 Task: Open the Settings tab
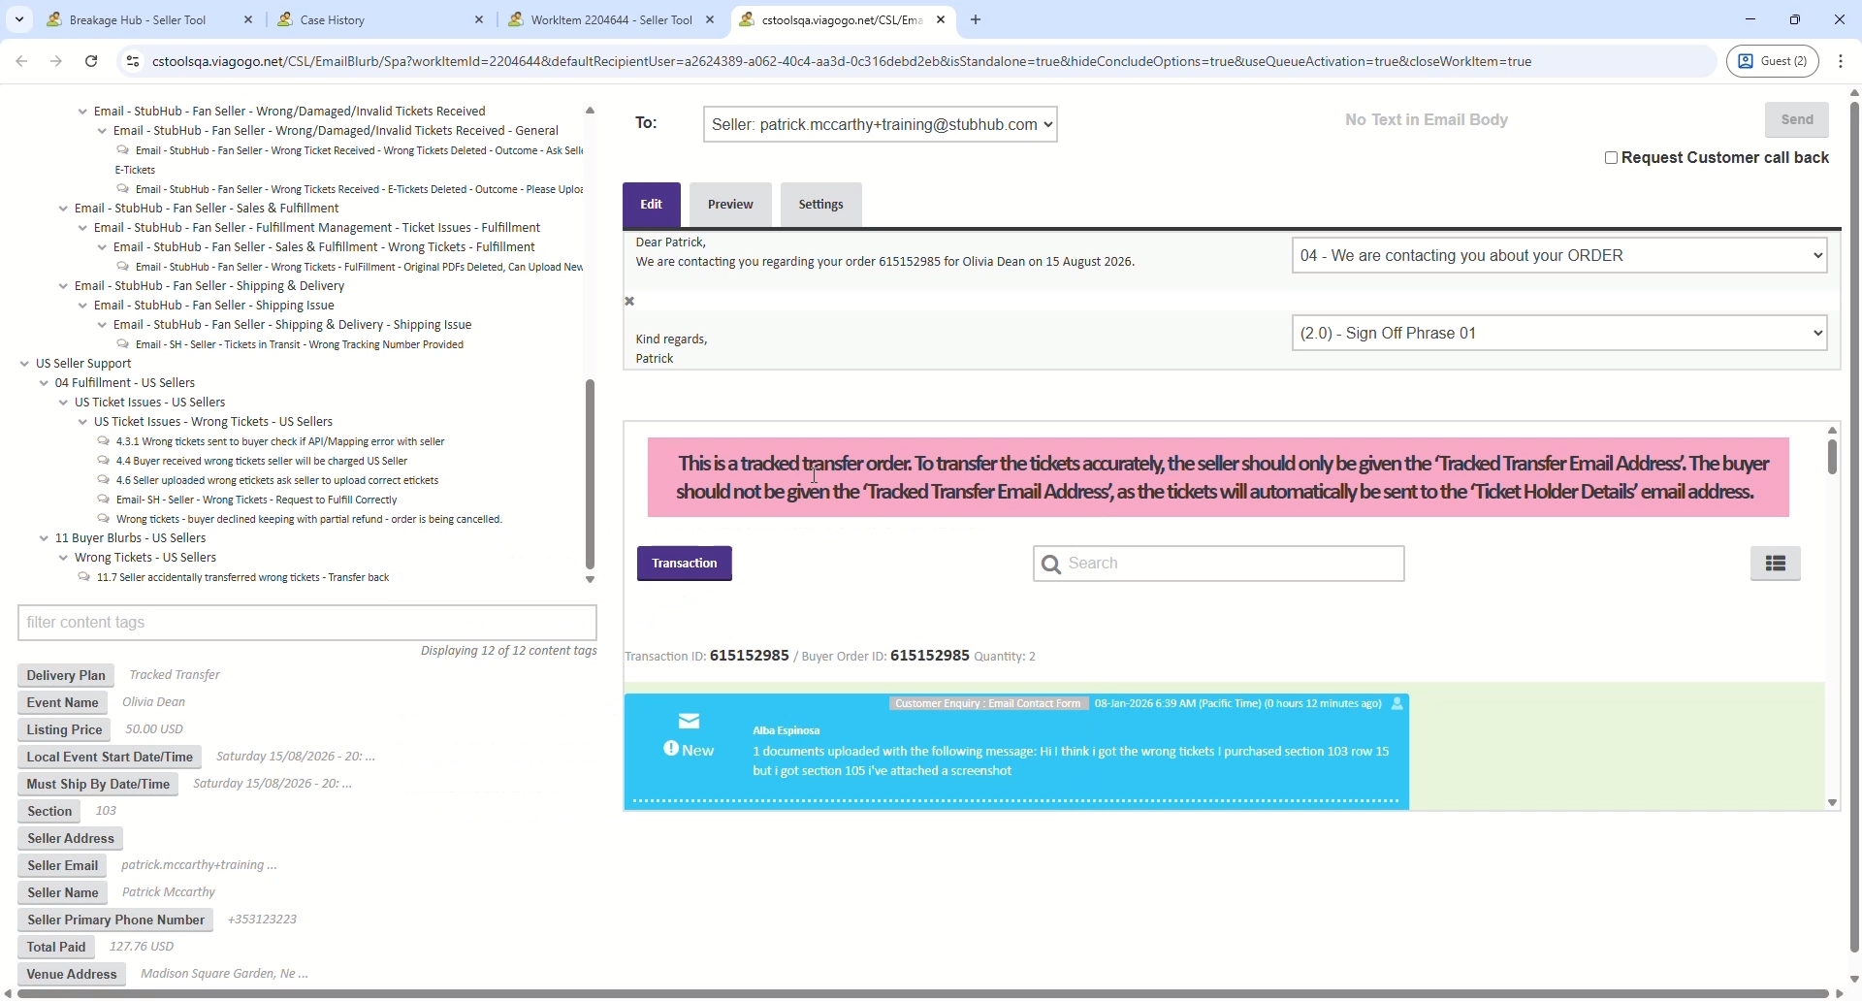(821, 205)
